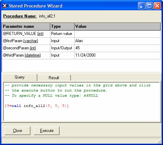Click the Stored Procedure Wizard title icon
Image resolution: width=163 pixels, height=145 pixels.
click(x=5, y=6)
